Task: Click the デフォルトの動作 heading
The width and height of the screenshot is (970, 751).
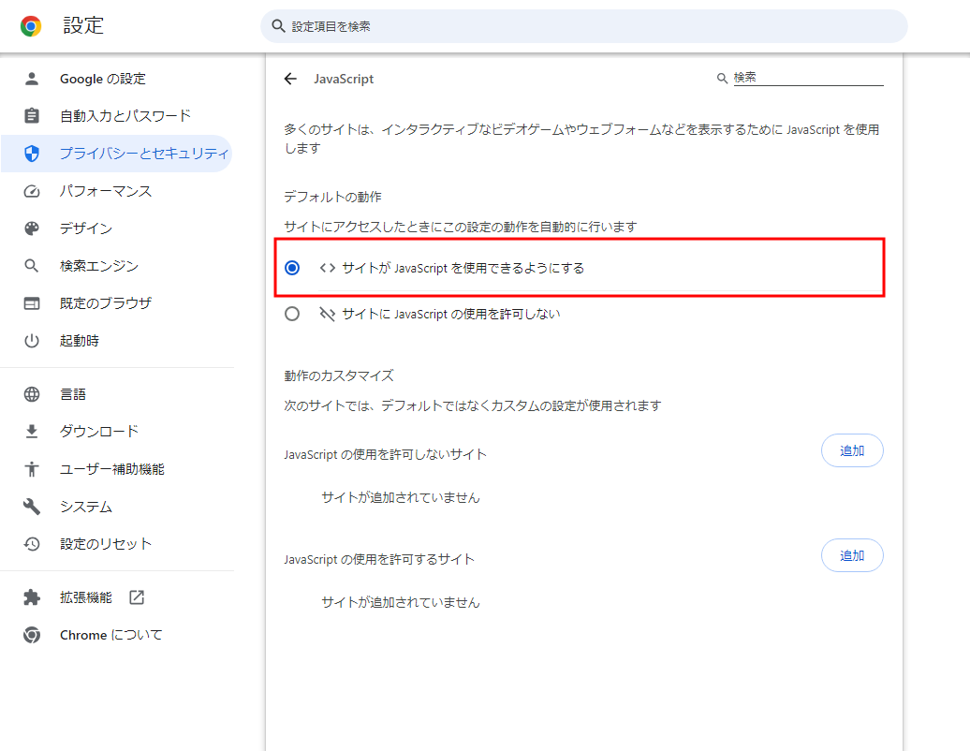Action: click(x=332, y=197)
